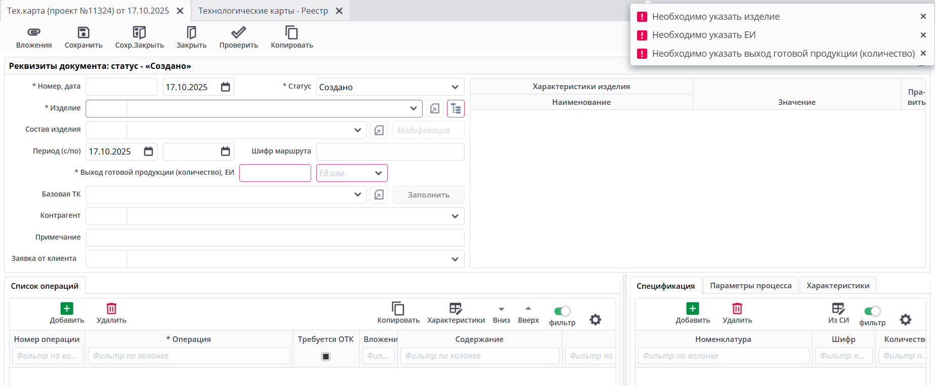Add a new operation with green plus
The height and width of the screenshot is (386, 936).
tap(67, 308)
